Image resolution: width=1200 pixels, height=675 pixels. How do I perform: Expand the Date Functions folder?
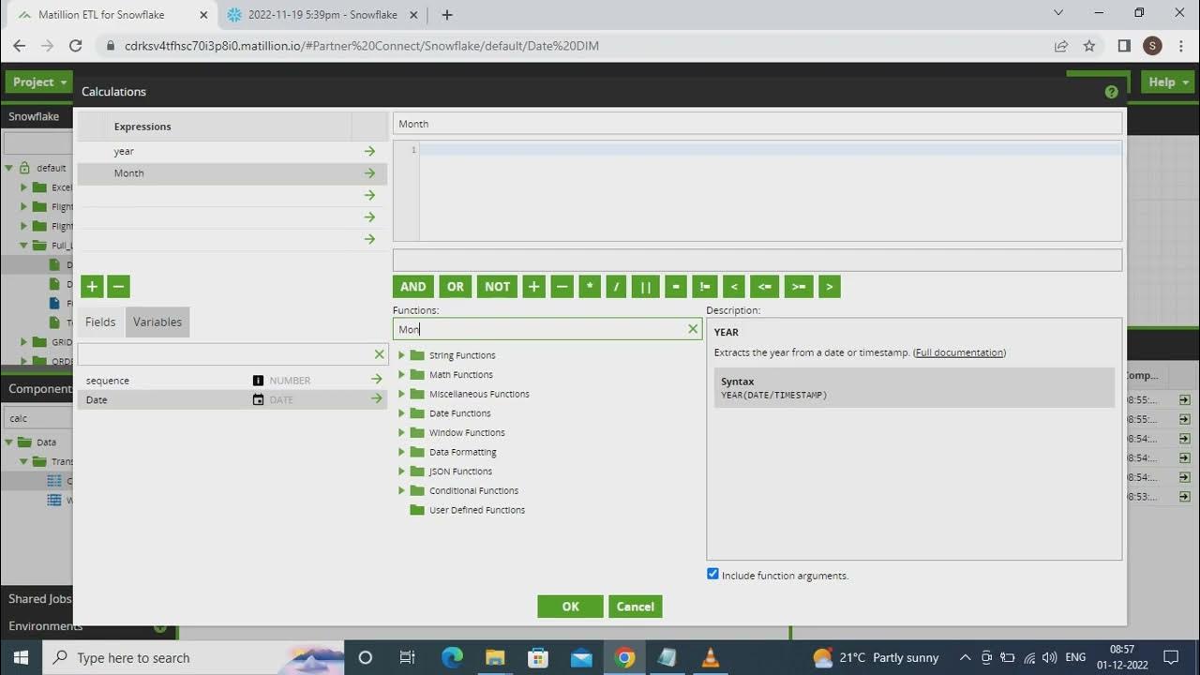click(x=401, y=413)
